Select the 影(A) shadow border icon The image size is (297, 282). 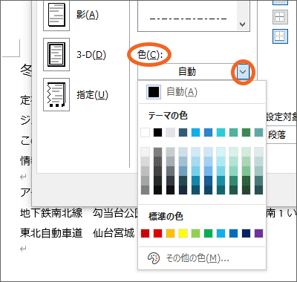point(56,15)
